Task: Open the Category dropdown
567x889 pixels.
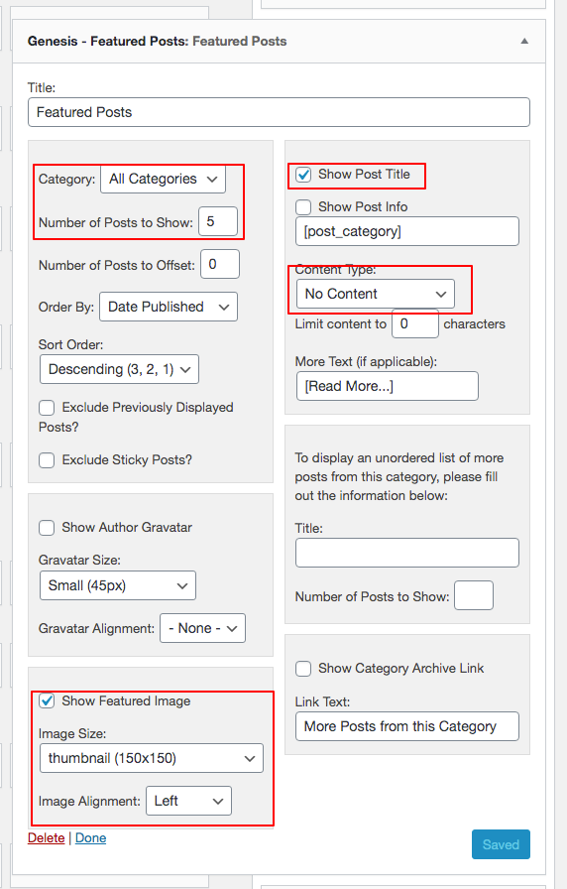Action: pyautogui.click(x=164, y=179)
